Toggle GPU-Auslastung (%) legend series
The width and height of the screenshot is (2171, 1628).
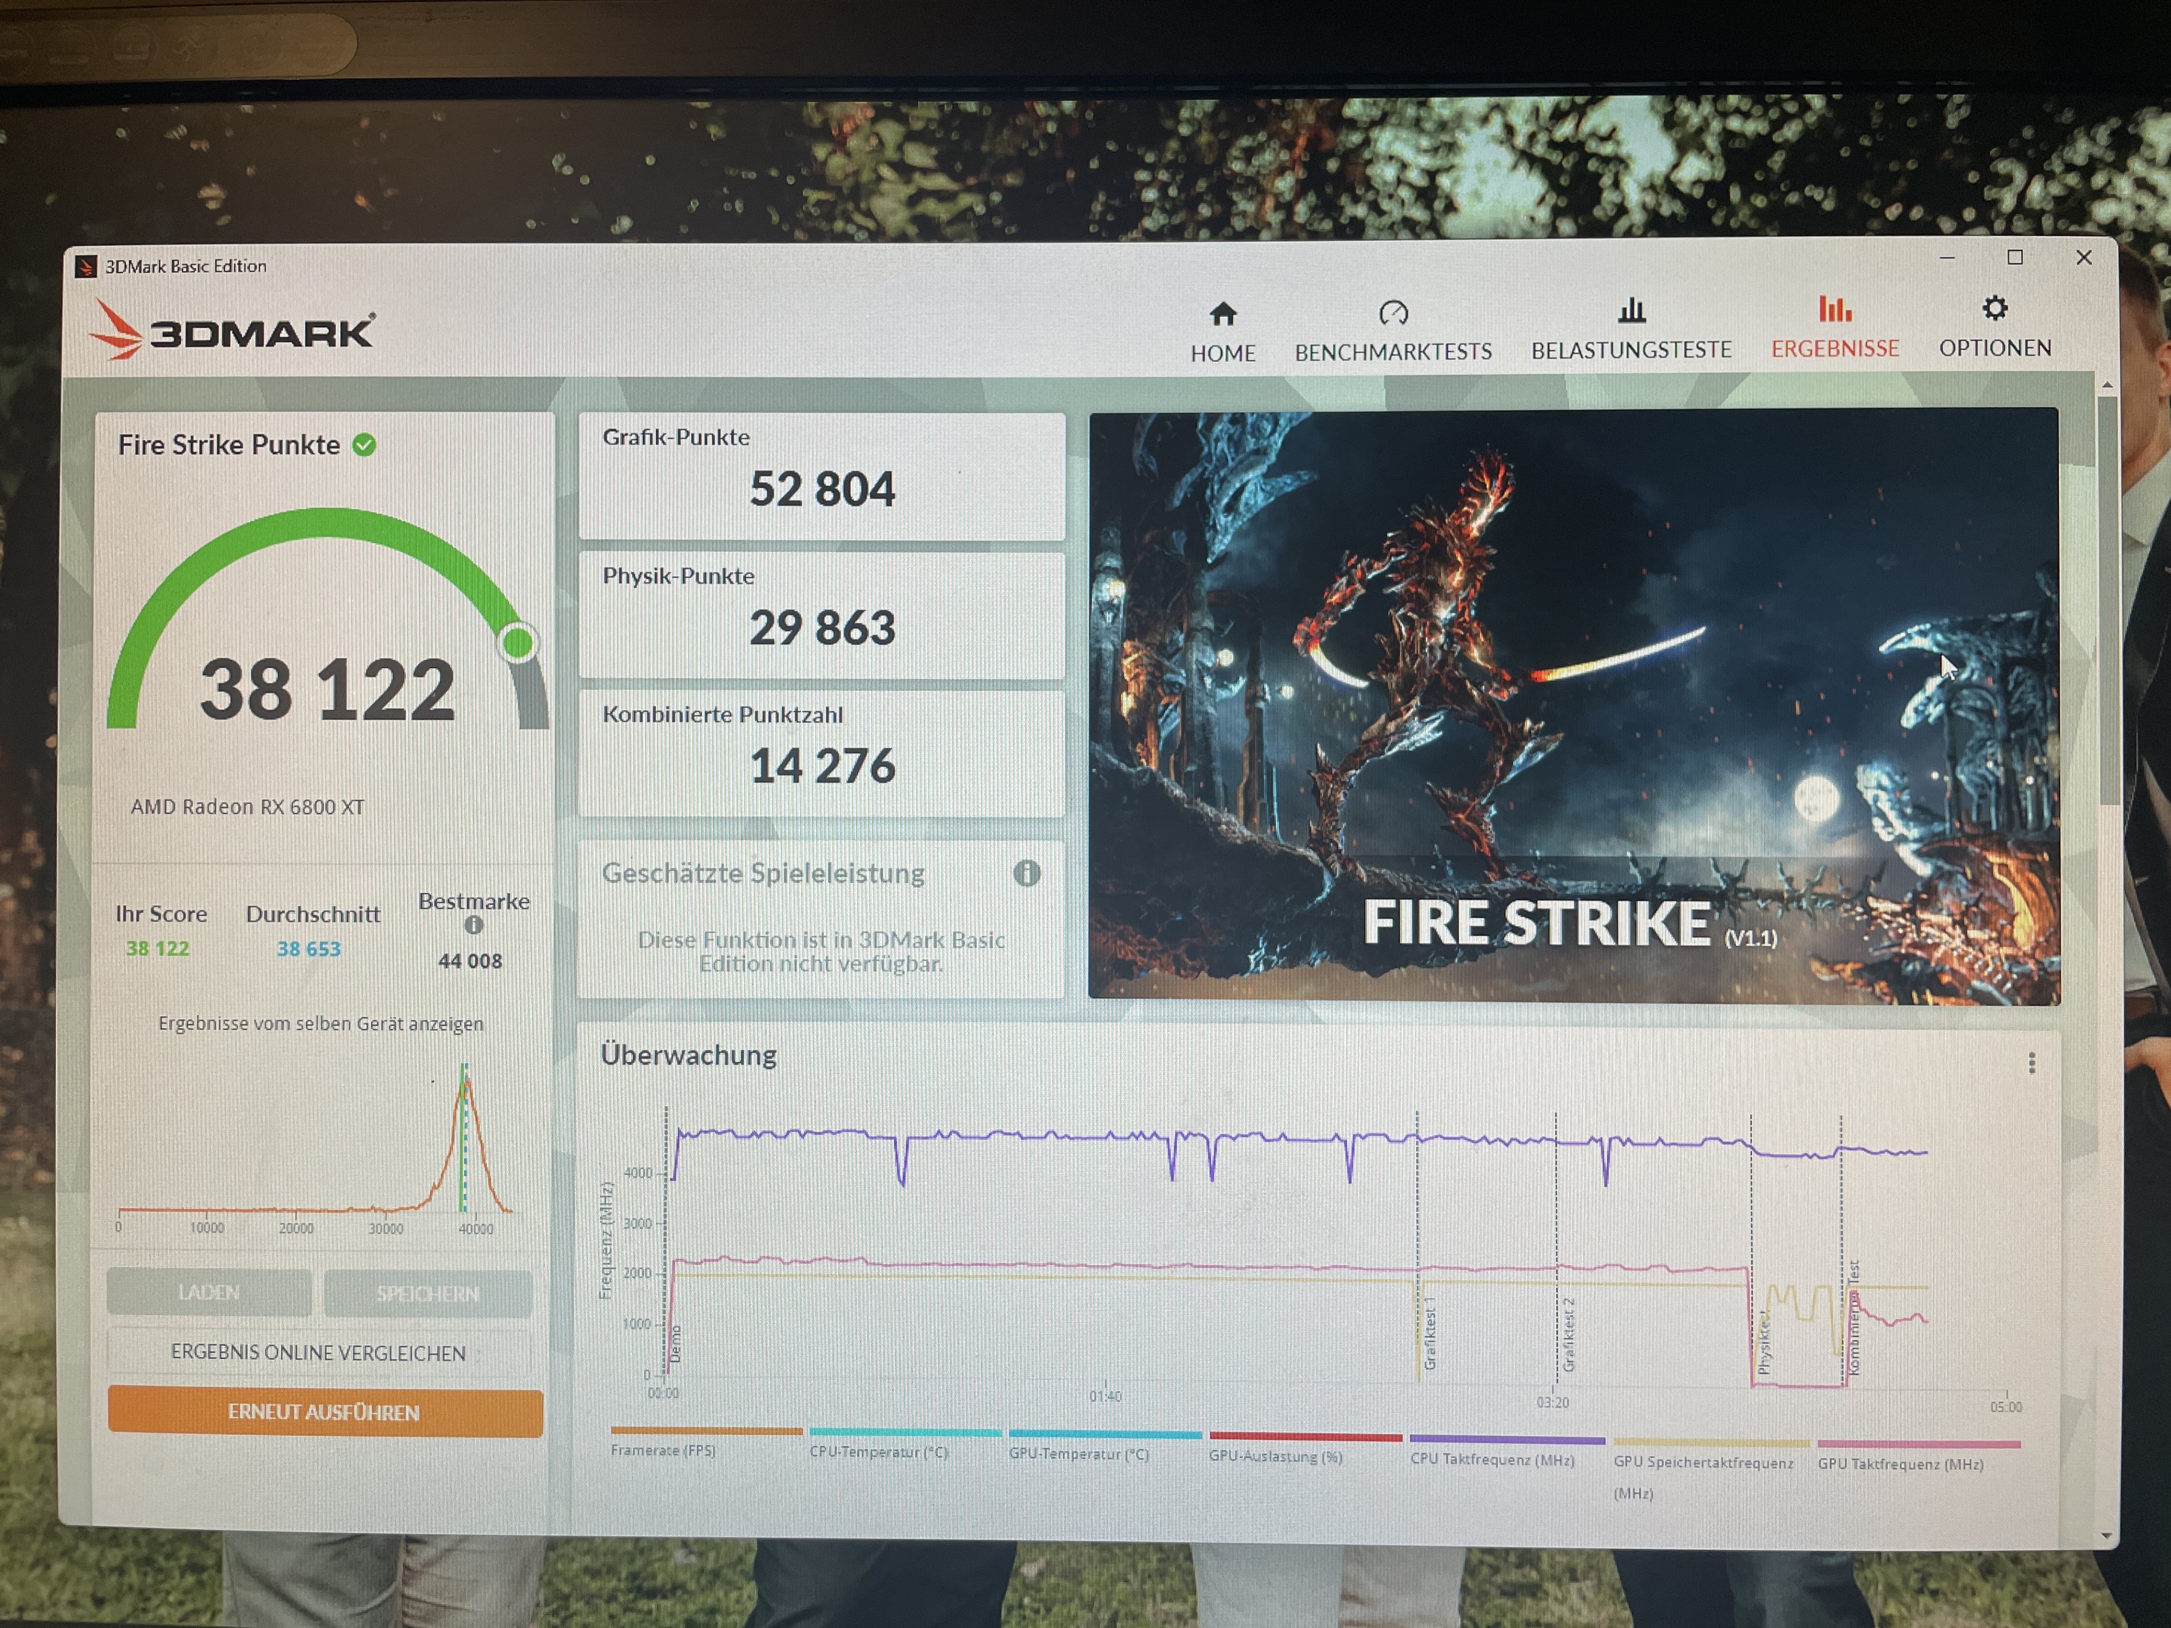pyautogui.click(x=1275, y=1456)
